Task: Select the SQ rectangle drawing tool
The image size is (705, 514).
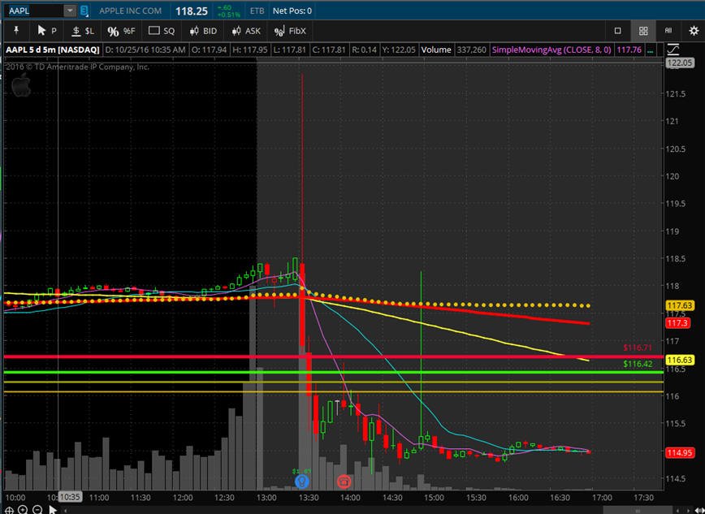Action: tap(162, 31)
